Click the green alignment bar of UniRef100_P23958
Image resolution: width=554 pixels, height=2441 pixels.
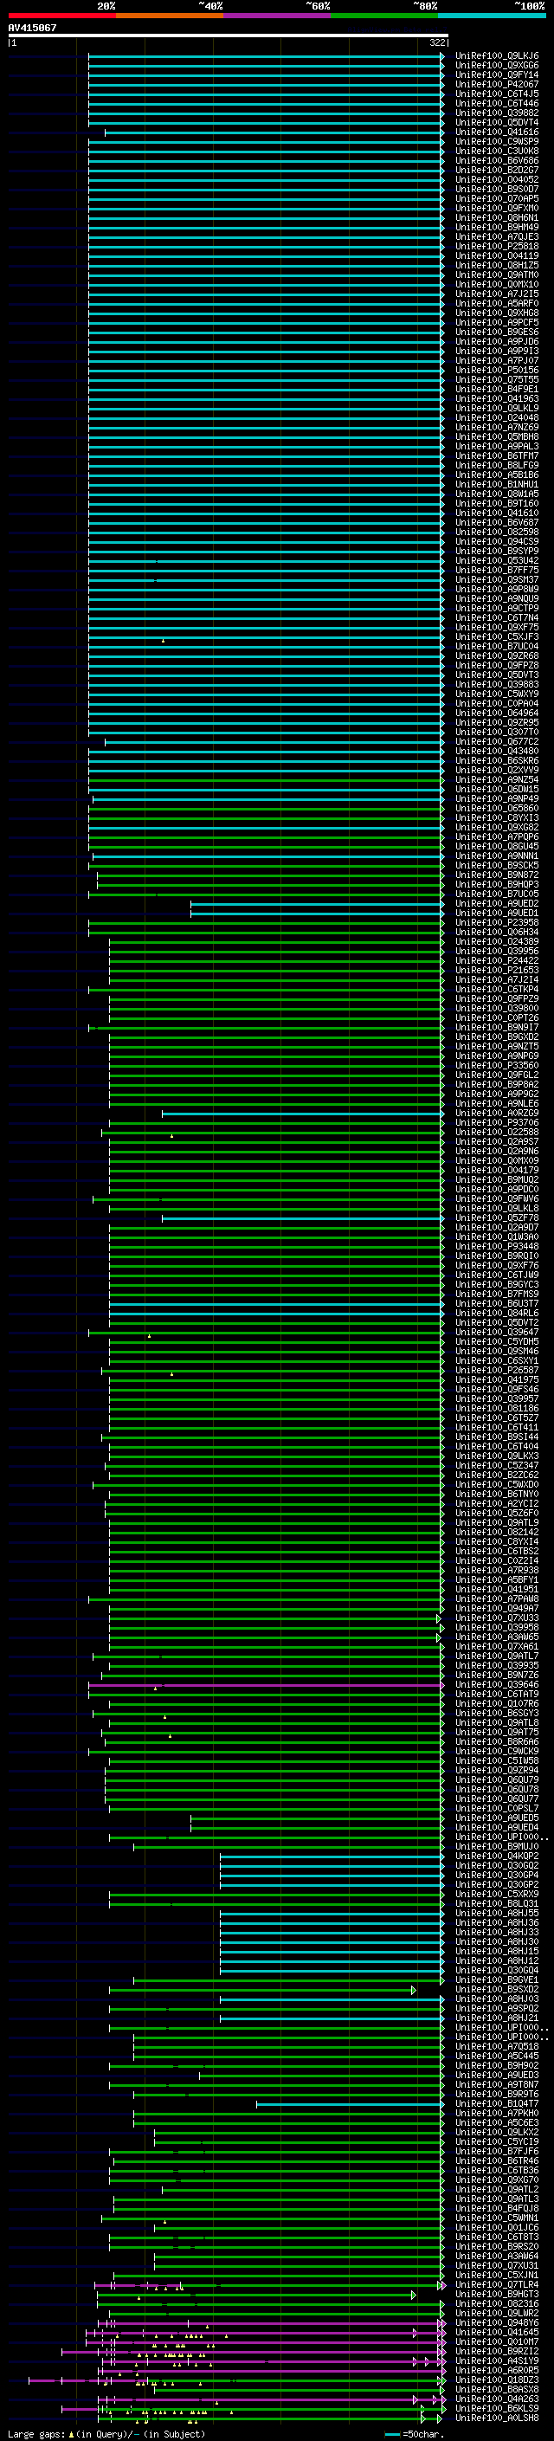tap(266, 922)
